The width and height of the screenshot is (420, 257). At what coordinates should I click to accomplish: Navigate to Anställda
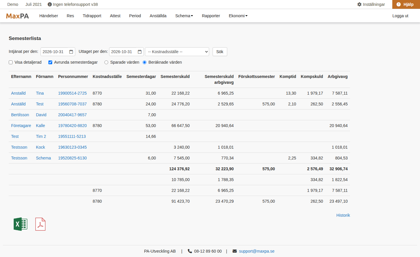point(158,16)
